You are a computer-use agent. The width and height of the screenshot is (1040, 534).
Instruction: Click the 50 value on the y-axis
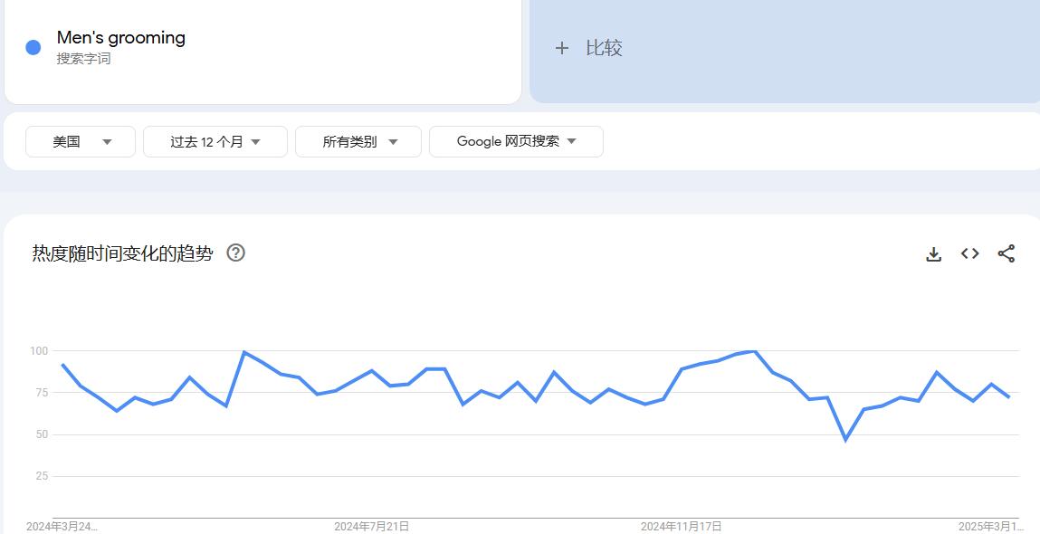coord(42,434)
